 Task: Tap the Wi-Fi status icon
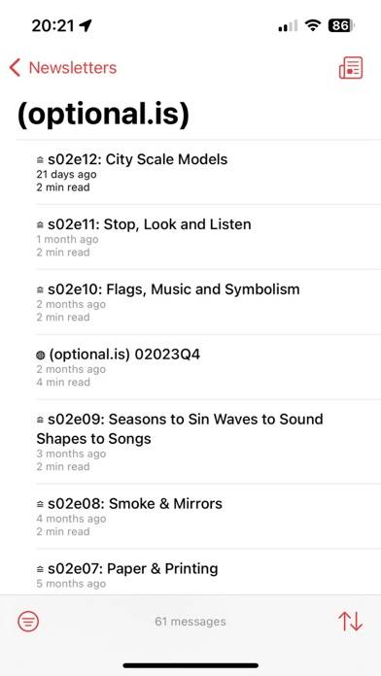[312, 26]
